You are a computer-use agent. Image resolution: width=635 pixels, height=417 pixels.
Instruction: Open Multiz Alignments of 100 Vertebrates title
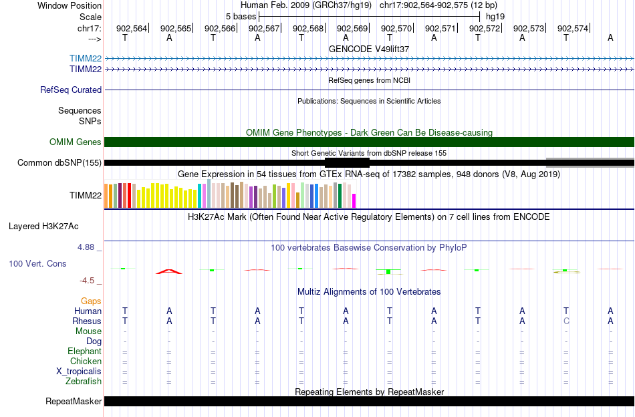[x=369, y=291]
